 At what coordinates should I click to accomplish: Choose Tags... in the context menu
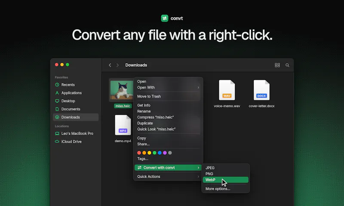pos(143,159)
